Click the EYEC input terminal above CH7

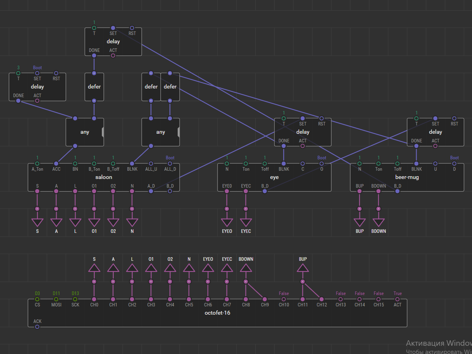tap(227, 268)
